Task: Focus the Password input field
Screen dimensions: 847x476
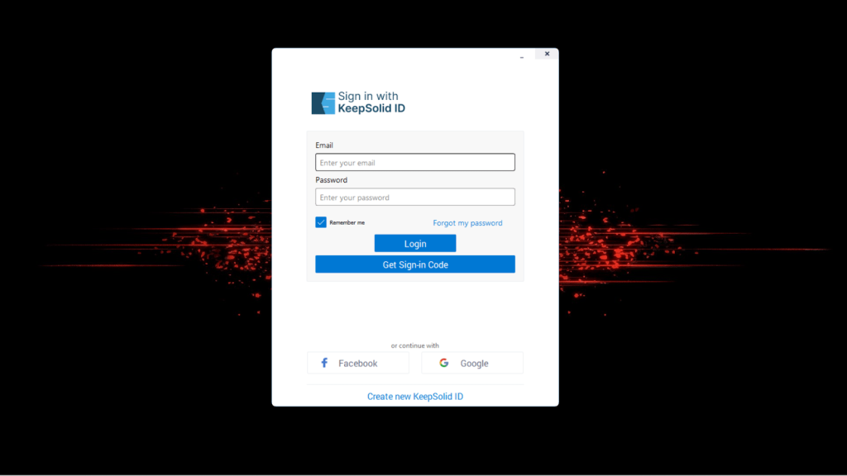Action: coord(415,197)
